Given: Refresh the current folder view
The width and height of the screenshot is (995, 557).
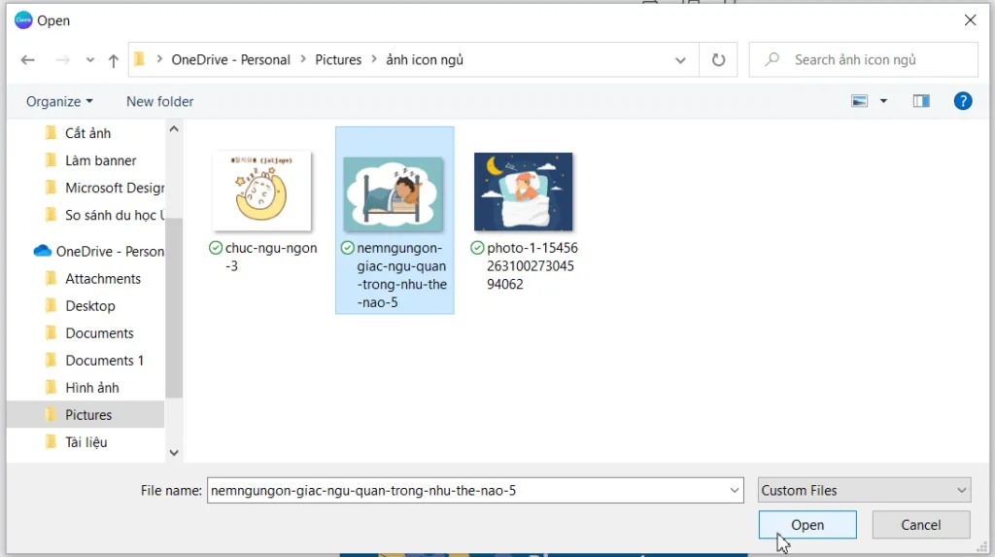Looking at the screenshot, I should [x=718, y=59].
